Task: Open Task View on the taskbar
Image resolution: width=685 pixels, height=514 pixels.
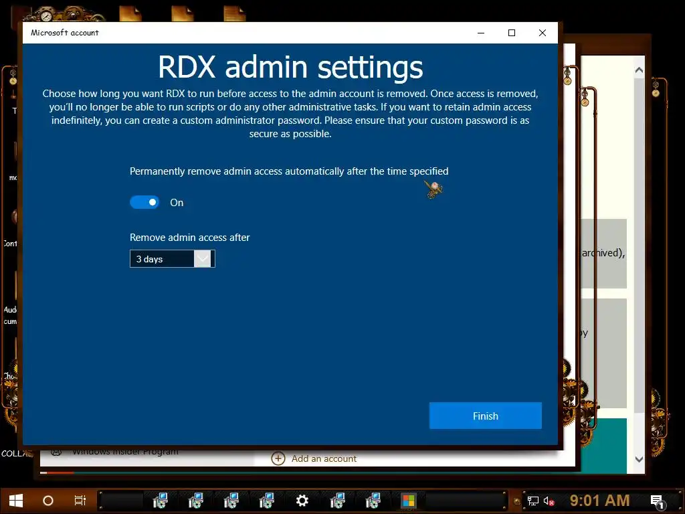Action: pyautogui.click(x=80, y=501)
